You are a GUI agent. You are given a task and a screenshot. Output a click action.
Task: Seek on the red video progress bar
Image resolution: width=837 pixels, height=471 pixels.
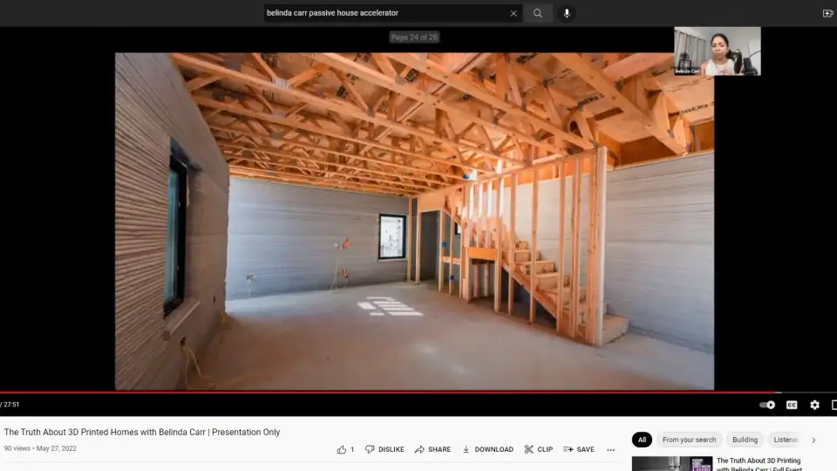pos(392,392)
